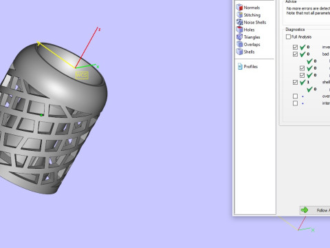Toggle first indented checkbox under bad edges
The width and height of the screenshot is (330, 248).
point(302,68)
